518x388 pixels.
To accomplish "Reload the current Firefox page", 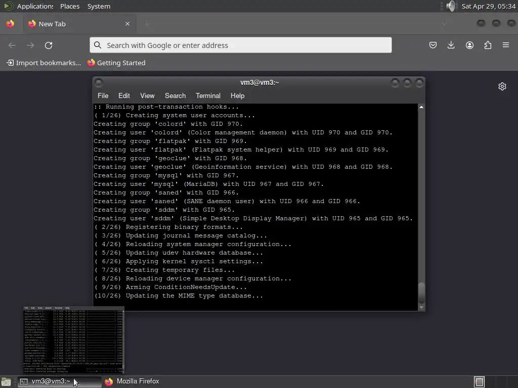I will point(49,45).
